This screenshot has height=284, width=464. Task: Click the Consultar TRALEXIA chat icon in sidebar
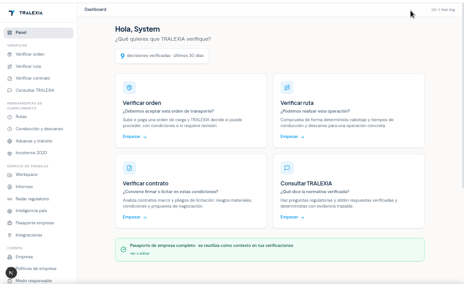point(10,90)
